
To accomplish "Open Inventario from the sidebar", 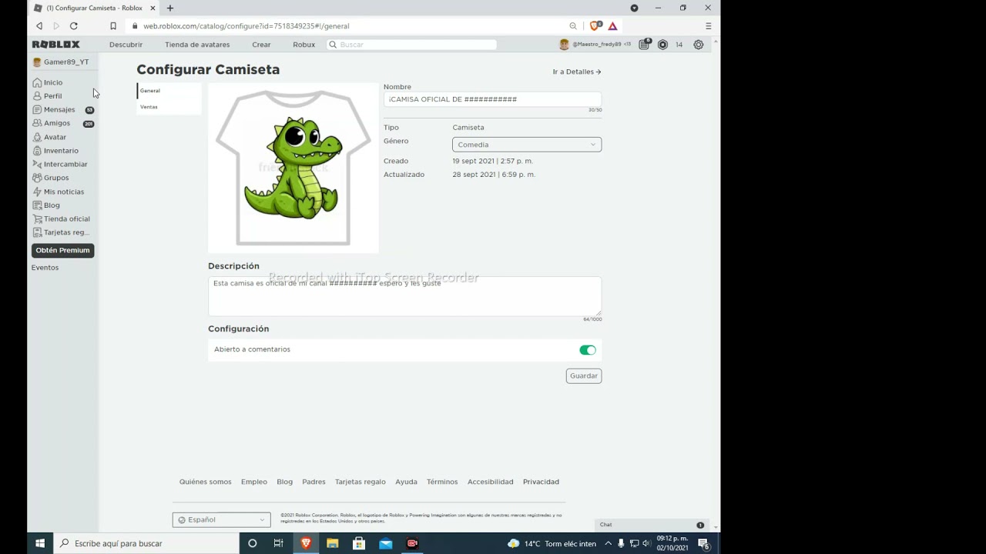I will tap(61, 151).
